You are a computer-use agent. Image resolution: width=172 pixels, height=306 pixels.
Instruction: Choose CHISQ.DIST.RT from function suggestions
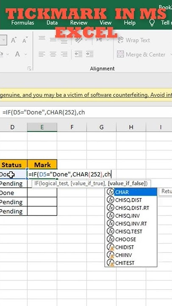pos(131,208)
